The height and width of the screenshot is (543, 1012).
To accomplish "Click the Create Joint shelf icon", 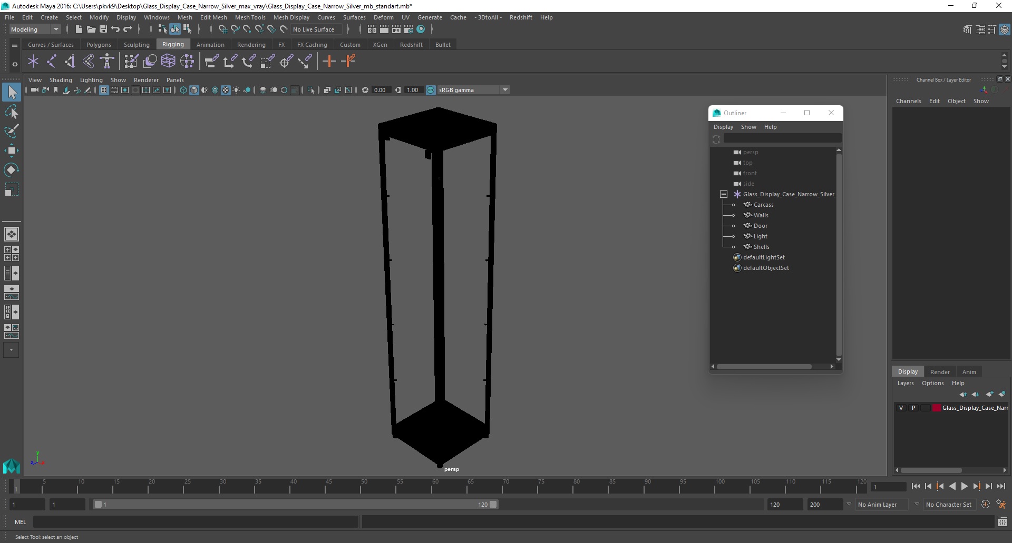I will coord(52,62).
